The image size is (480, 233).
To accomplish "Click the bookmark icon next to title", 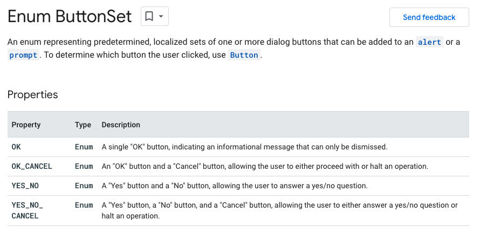I will point(149,16).
